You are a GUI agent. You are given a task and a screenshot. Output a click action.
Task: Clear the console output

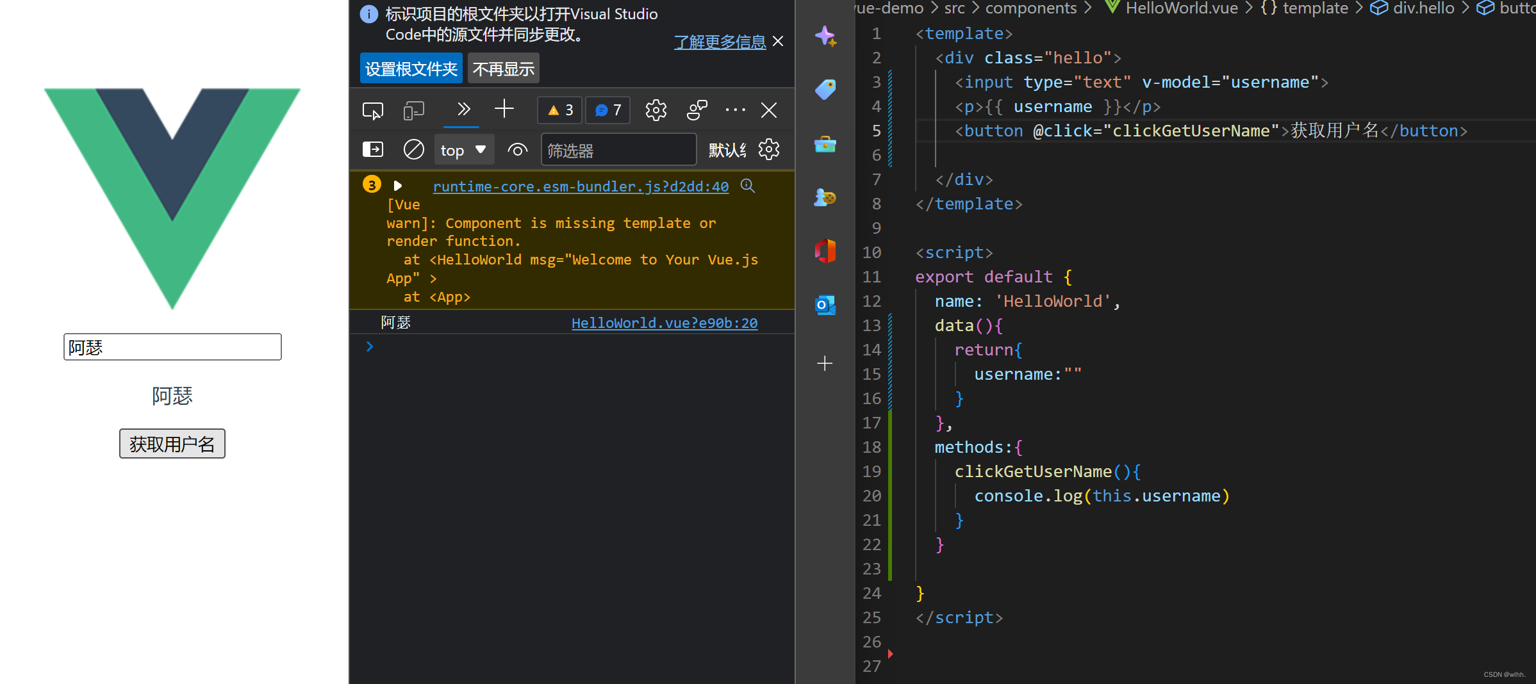point(414,150)
